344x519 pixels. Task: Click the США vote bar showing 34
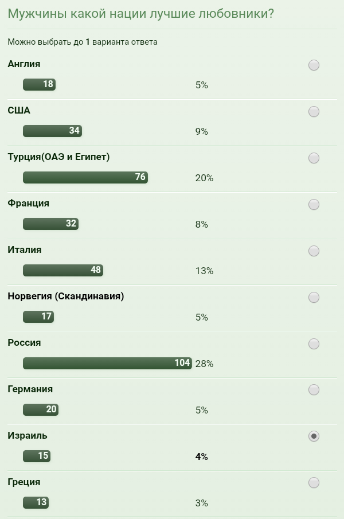[52, 131]
